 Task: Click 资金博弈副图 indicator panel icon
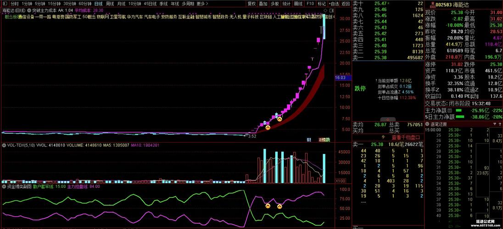click(x=4, y=186)
